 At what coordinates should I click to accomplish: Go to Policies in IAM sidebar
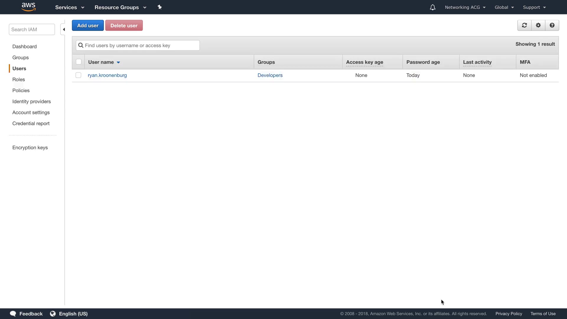21,90
